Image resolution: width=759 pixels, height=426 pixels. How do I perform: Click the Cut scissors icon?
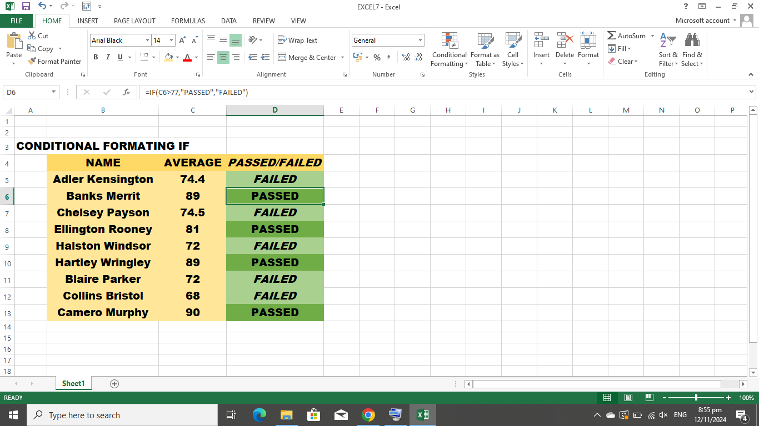31,35
